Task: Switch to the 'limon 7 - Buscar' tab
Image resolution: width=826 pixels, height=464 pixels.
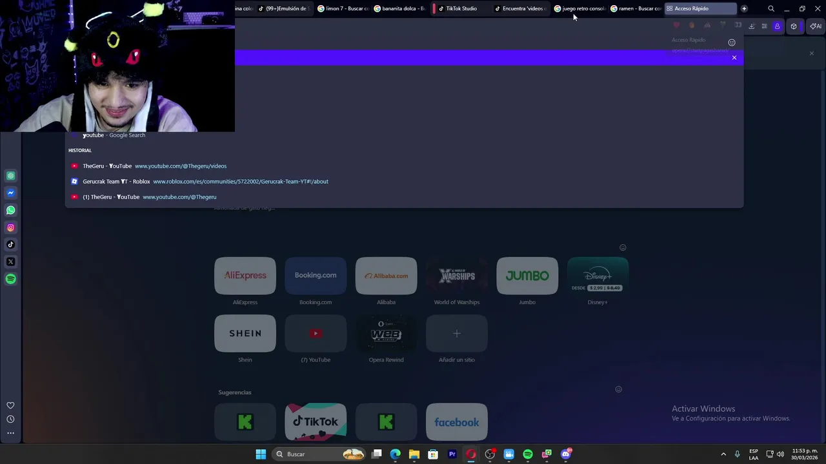Action: (x=343, y=8)
